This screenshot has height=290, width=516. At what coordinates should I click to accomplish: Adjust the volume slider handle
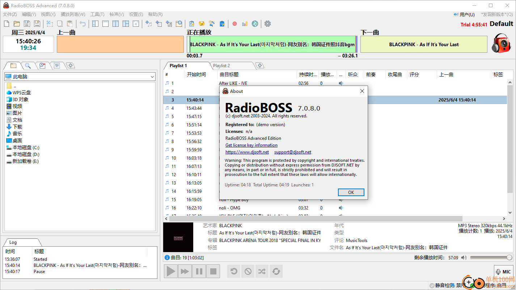(x=509, y=257)
